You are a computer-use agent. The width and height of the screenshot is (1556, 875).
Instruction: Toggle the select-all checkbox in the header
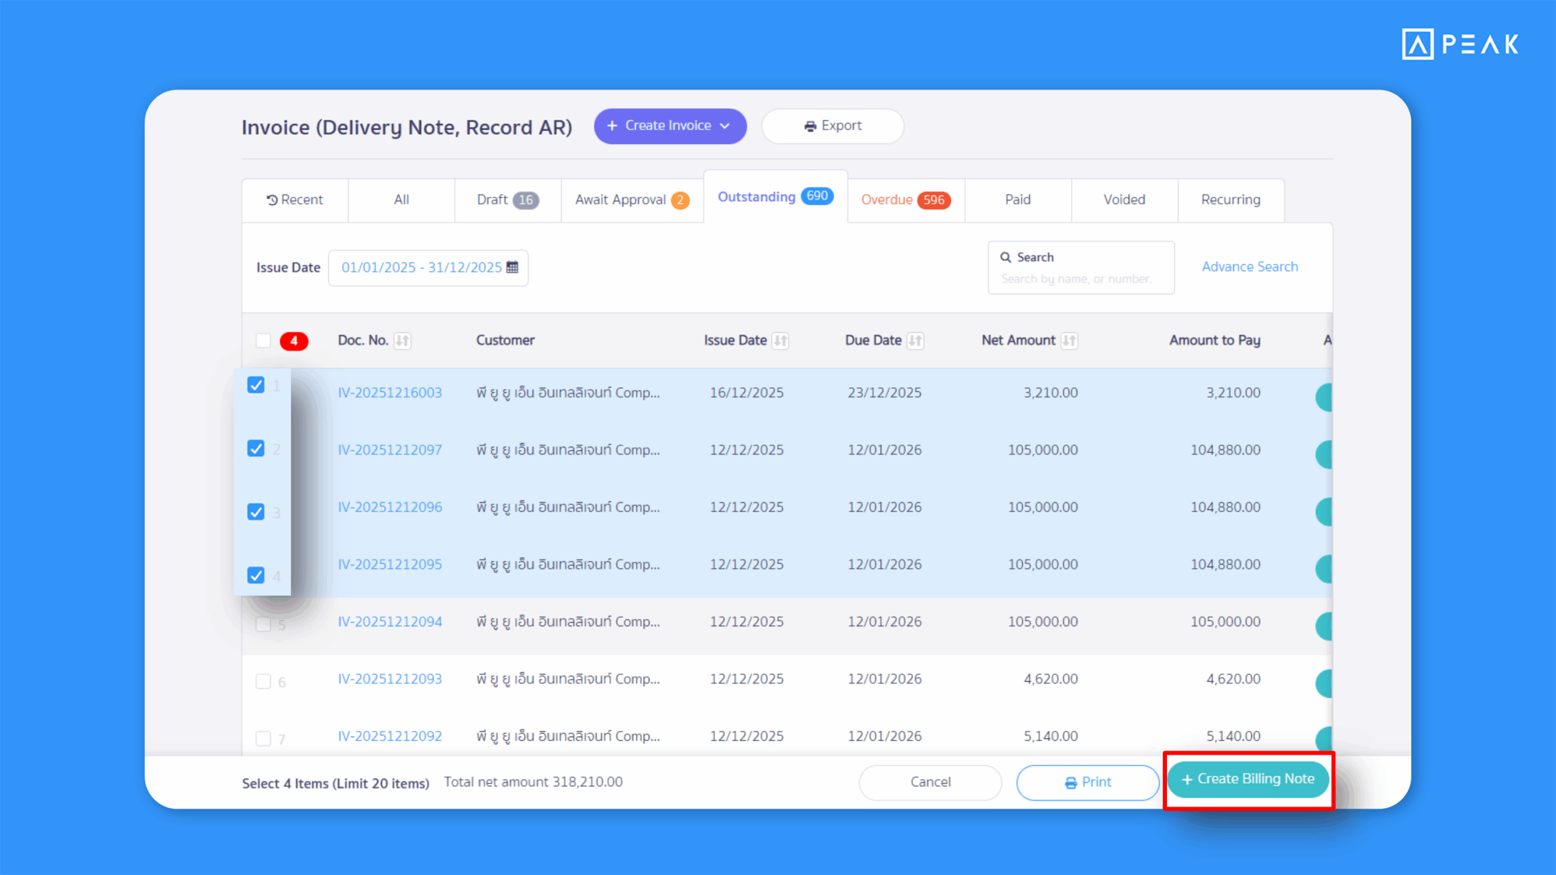(263, 340)
